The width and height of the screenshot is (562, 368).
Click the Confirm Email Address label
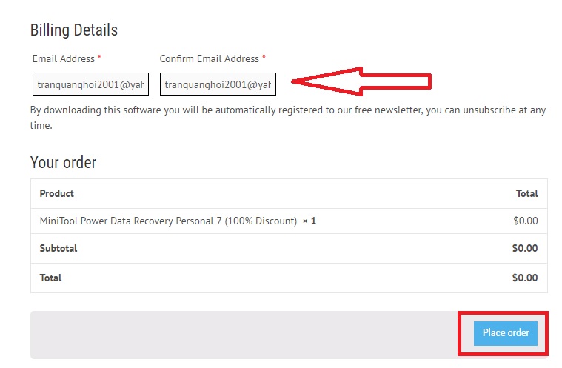tap(209, 58)
